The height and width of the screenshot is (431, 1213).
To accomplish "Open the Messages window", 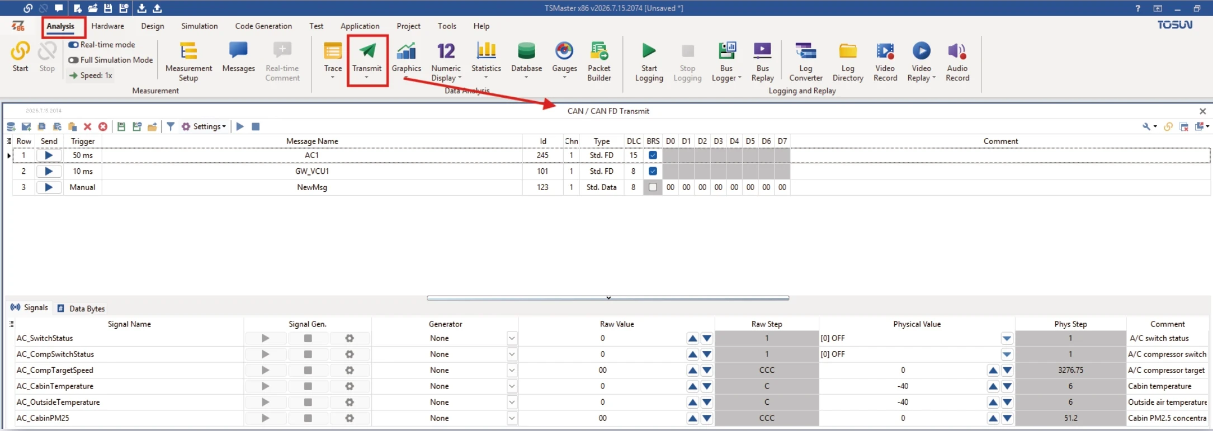I will tap(238, 56).
